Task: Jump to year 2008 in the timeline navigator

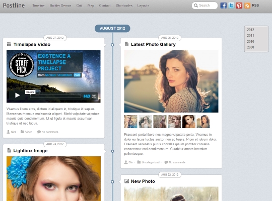Action: pyautogui.click(x=250, y=47)
